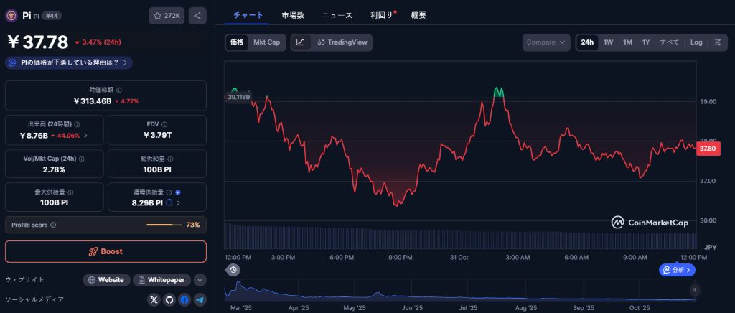Viewport: 735px width, 313px height.
Task: Click the ¥313.46B market cap value
Action: point(93,101)
